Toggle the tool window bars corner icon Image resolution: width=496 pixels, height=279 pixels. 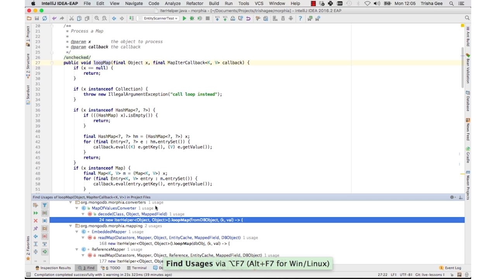pos(28,275)
